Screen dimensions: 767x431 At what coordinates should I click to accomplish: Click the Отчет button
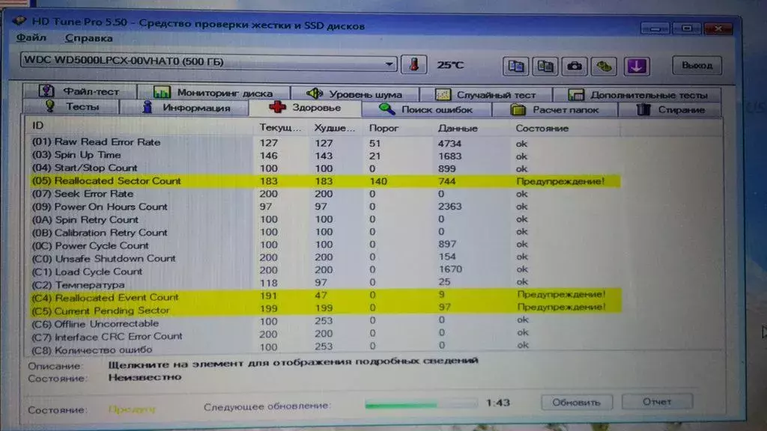(x=657, y=402)
